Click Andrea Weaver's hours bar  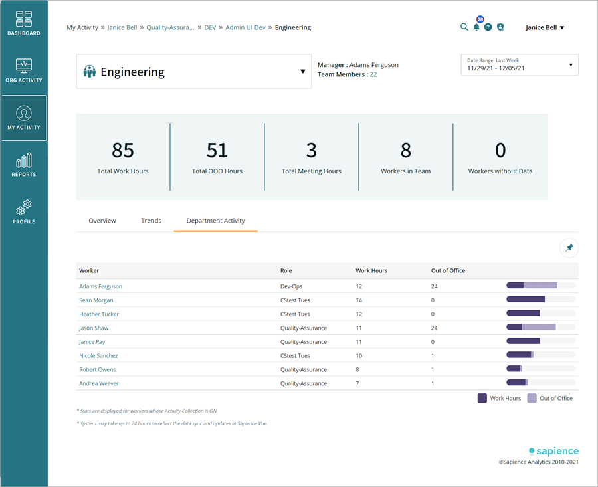pos(541,382)
